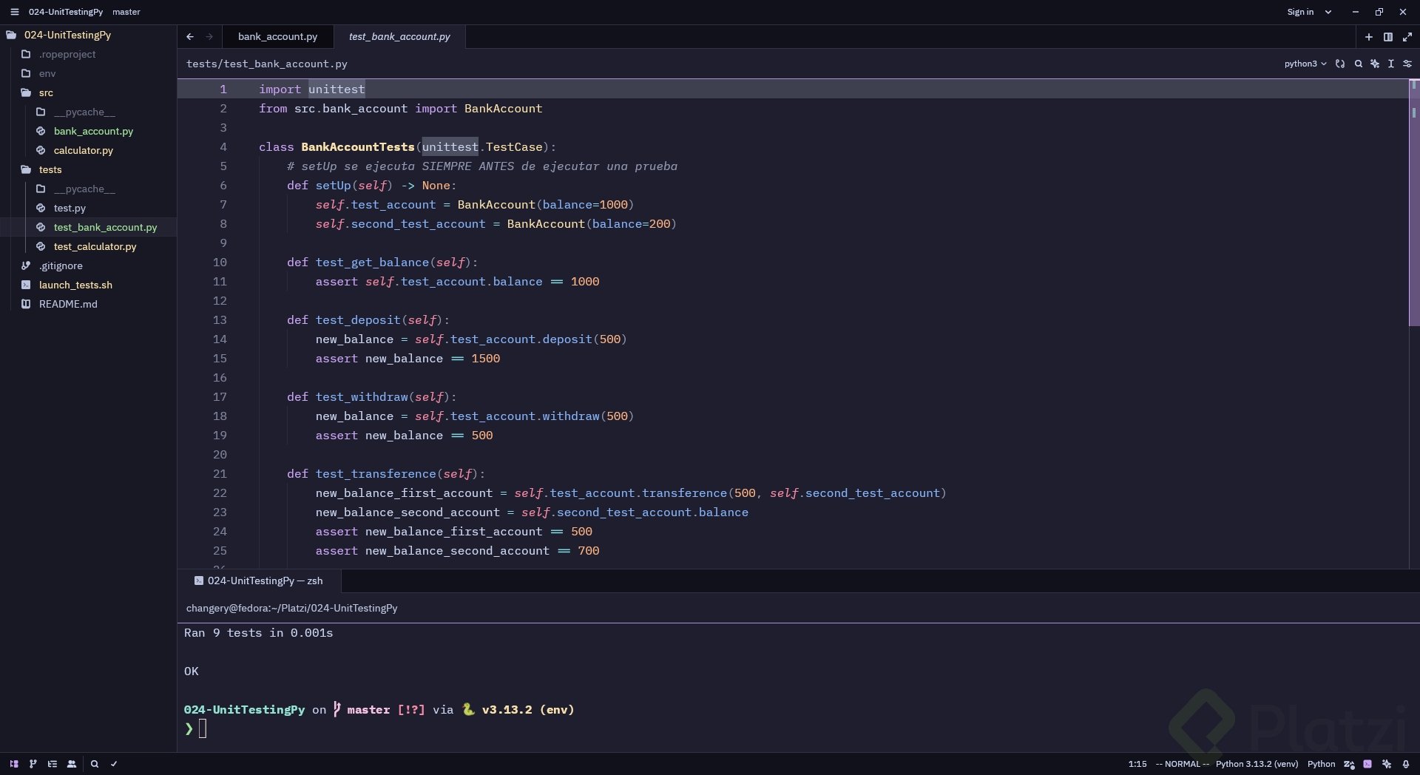Toggle the outline panel icon

[53, 764]
